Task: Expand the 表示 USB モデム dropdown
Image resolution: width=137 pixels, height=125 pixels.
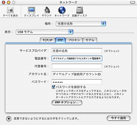Action: pos(44,32)
